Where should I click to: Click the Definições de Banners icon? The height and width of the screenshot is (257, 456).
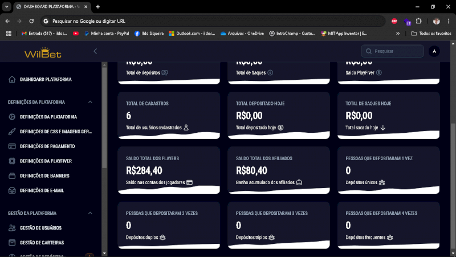coord(12,176)
